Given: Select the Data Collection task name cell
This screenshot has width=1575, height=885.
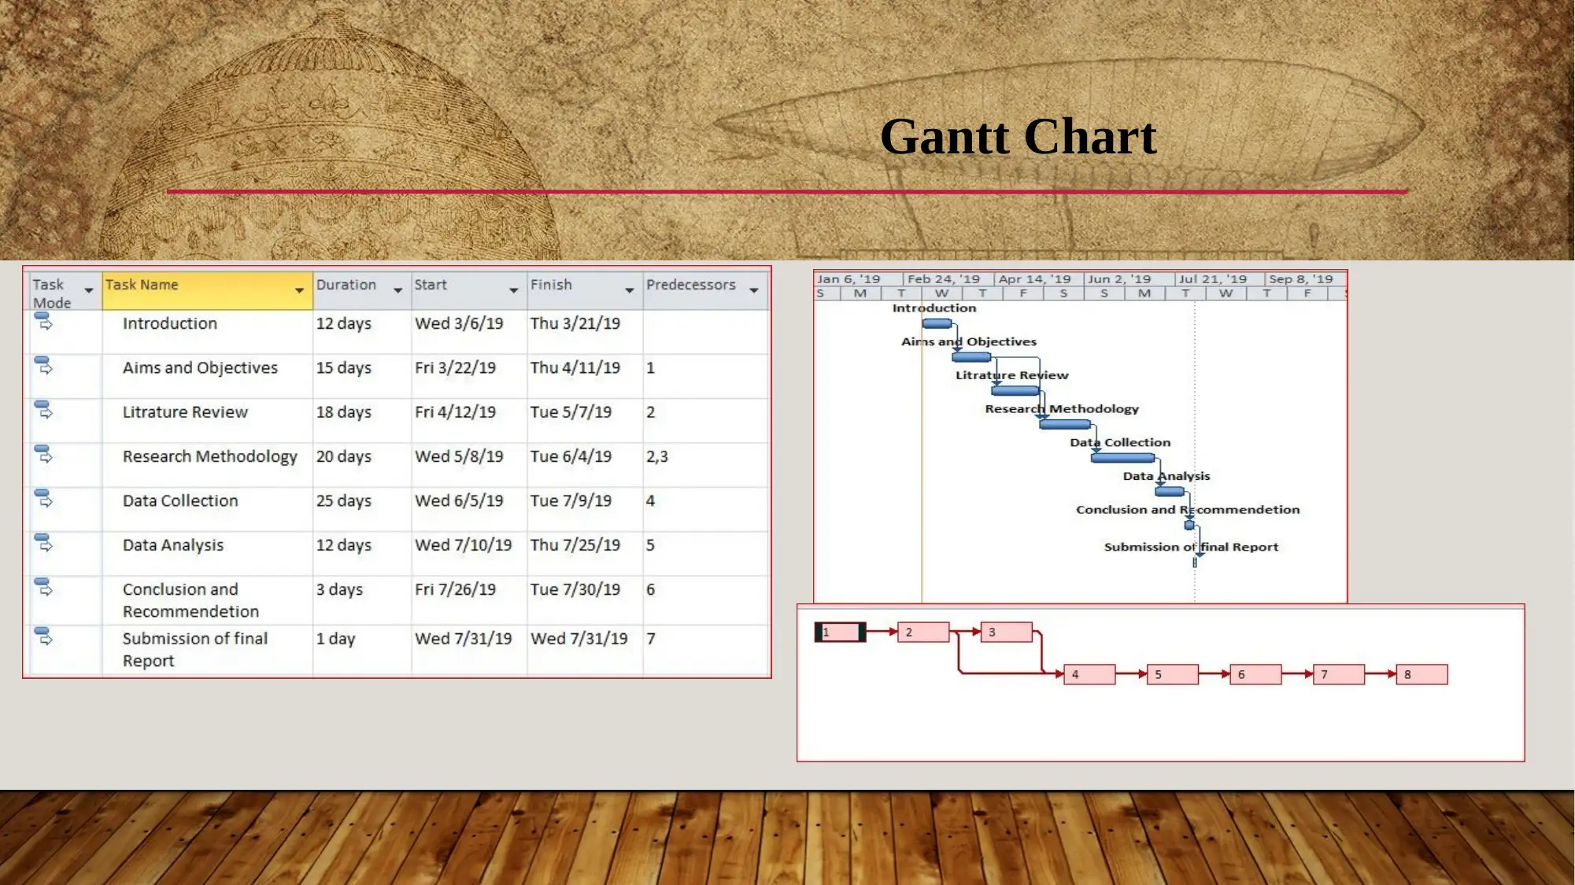Looking at the screenshot, I should (207, 509).
